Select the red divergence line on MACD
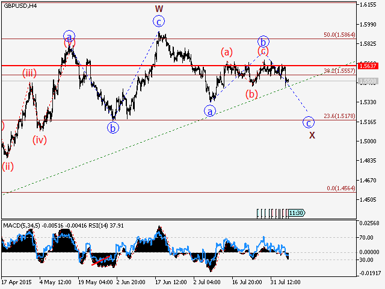 tap(100, 261)
